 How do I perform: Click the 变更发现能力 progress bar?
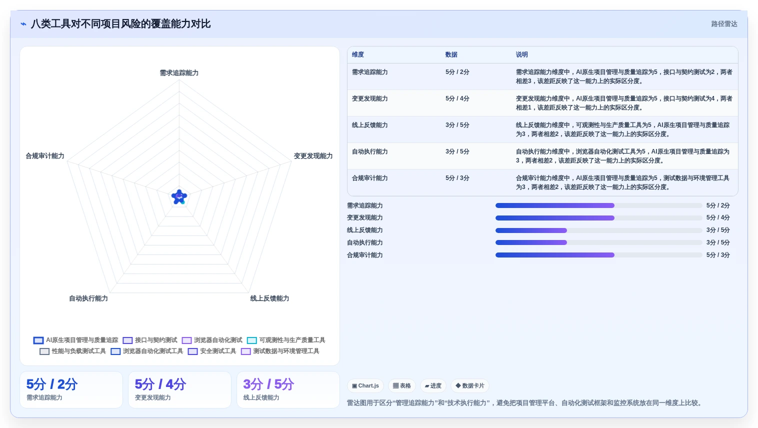point(599,218)
